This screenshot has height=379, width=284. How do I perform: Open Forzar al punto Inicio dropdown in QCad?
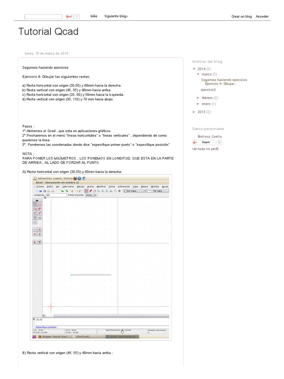pyautogui.click(x=91, y=195)
